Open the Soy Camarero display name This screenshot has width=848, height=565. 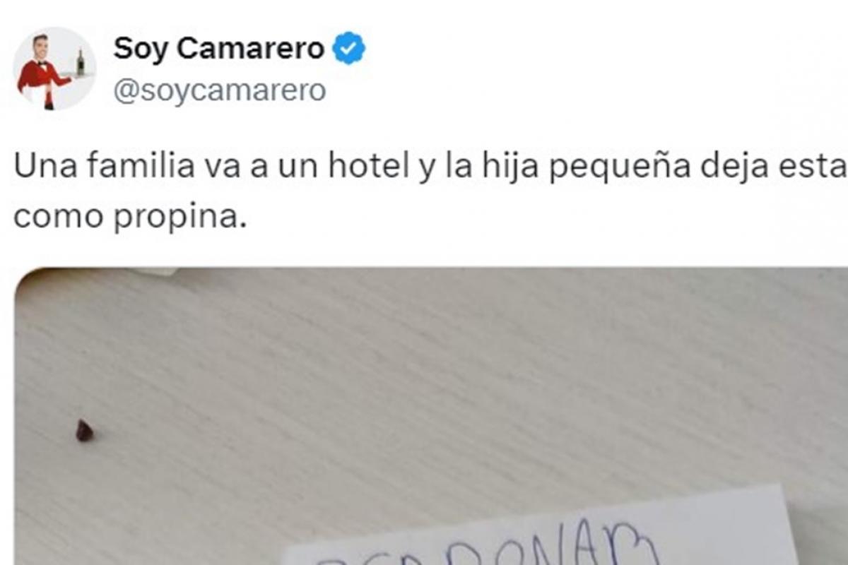219,49
